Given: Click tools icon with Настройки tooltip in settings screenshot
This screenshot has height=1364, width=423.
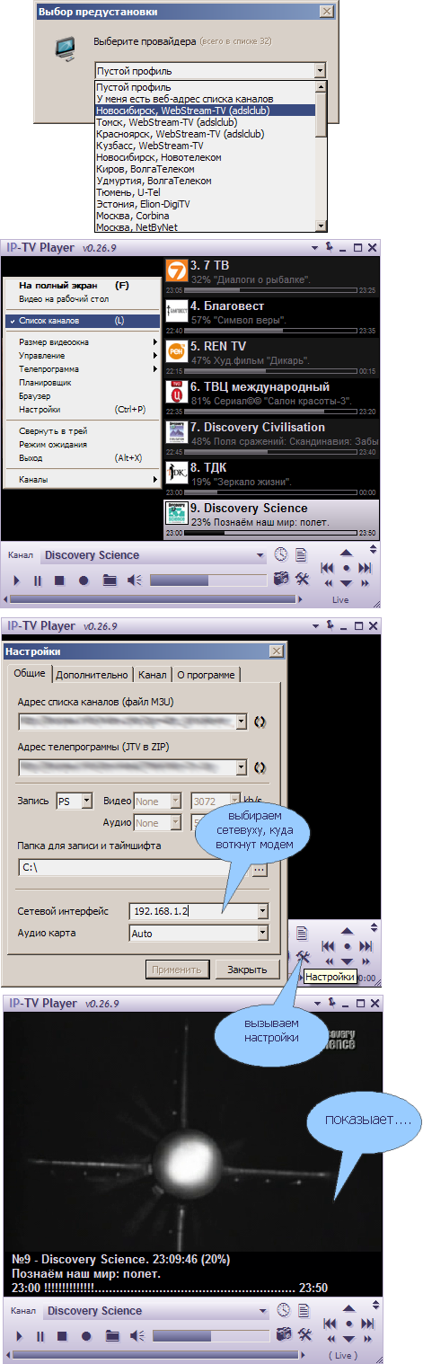Looking at the screenshot, I should (303, 957).
